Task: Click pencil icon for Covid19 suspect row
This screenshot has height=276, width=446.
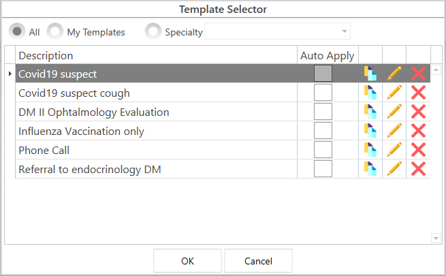Action: coord(394,74)
